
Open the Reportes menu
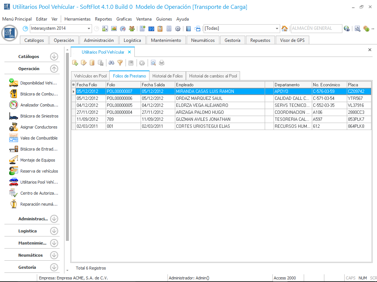coord(103,19)
